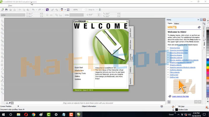Expand the Cursor Position arrow
This screenshot has width=209, height=117.
[x=18, y=106]
